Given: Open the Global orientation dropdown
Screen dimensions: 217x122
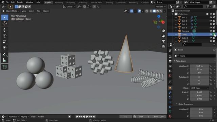Looking at the screenshot, I should [x=69, y=7].
